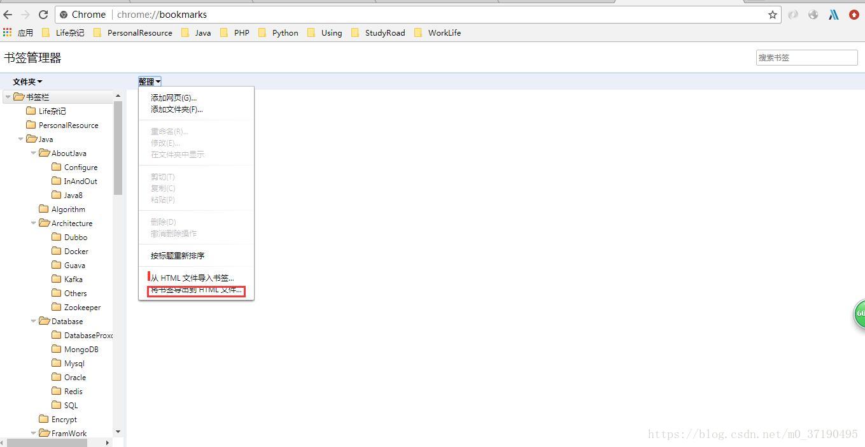
Task: Select the Redis folder in tree
Action: point(67,391)
